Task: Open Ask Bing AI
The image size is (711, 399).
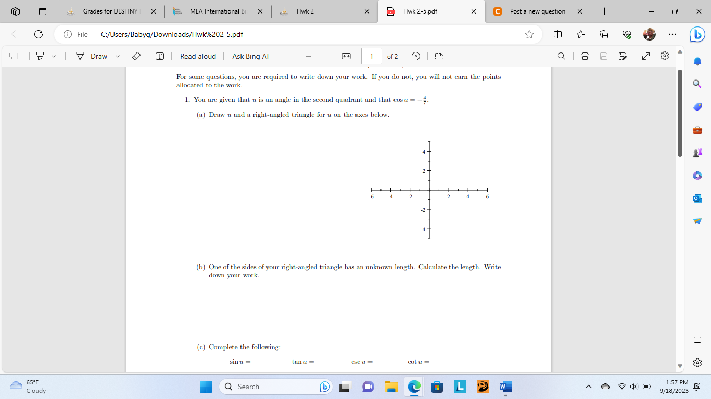Action: (250, 56)
